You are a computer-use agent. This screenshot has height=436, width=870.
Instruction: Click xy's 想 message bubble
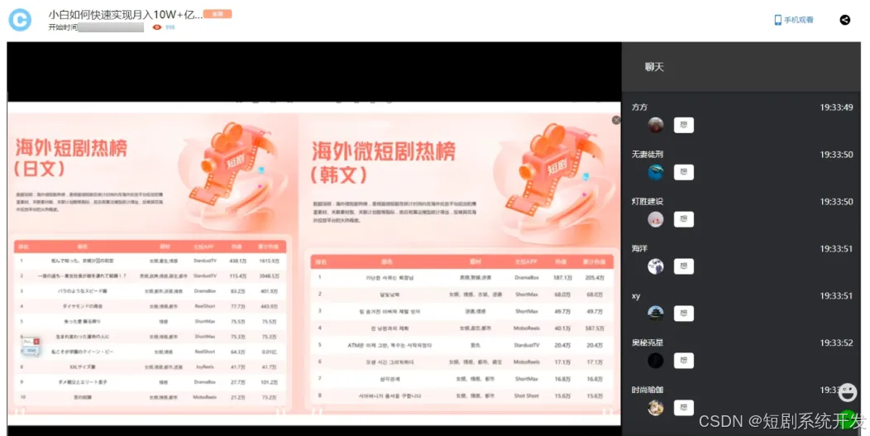click(x=684, y=314)
